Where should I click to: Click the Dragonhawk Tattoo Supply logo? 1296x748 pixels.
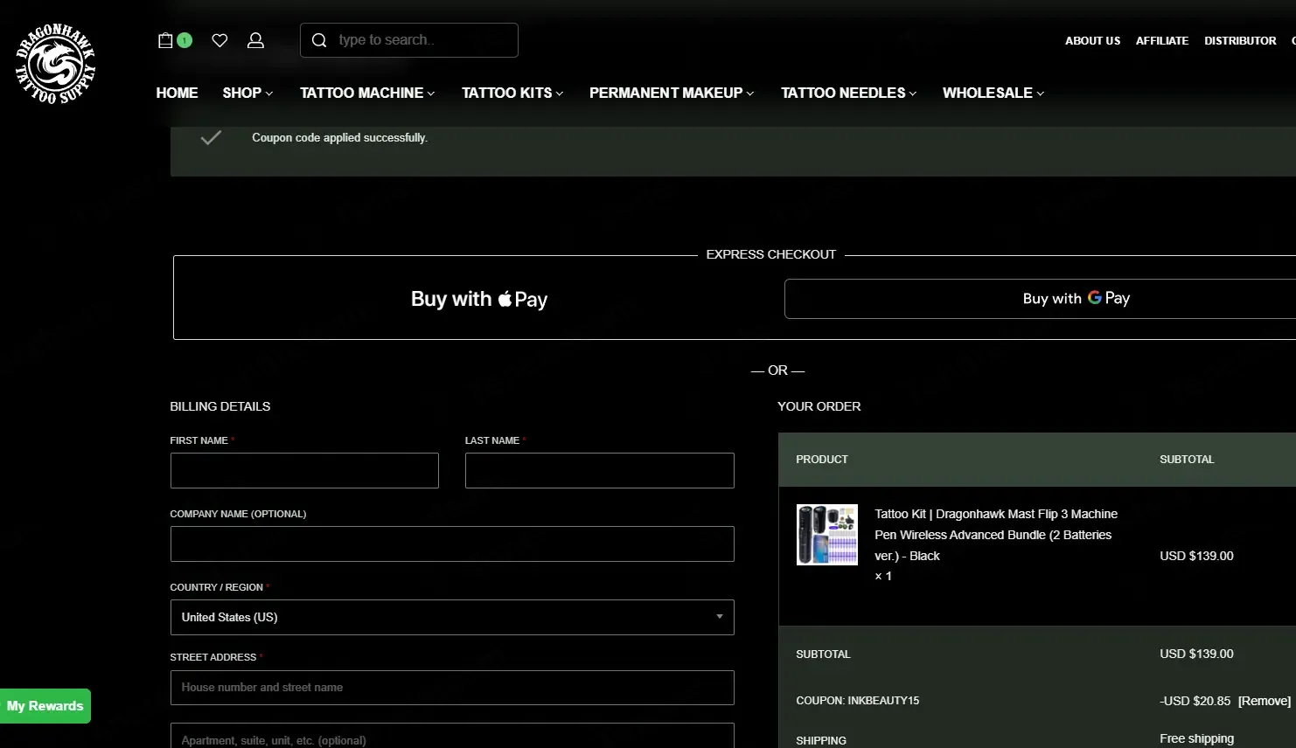tap(55, 64)
